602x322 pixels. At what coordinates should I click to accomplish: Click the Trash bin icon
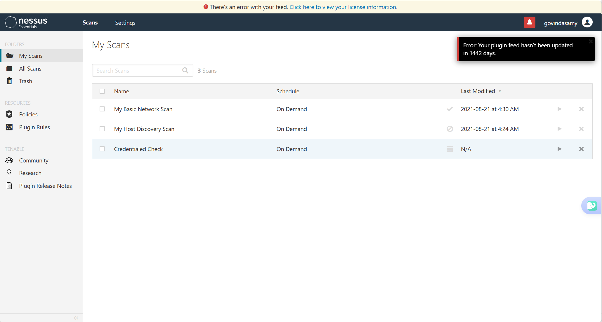9,81
